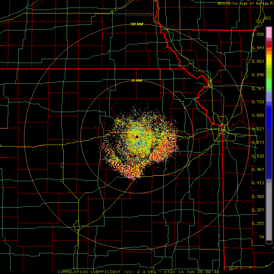Click the 0.360 color scale value
Screen dimensions: 274x274
pos(258,197)
